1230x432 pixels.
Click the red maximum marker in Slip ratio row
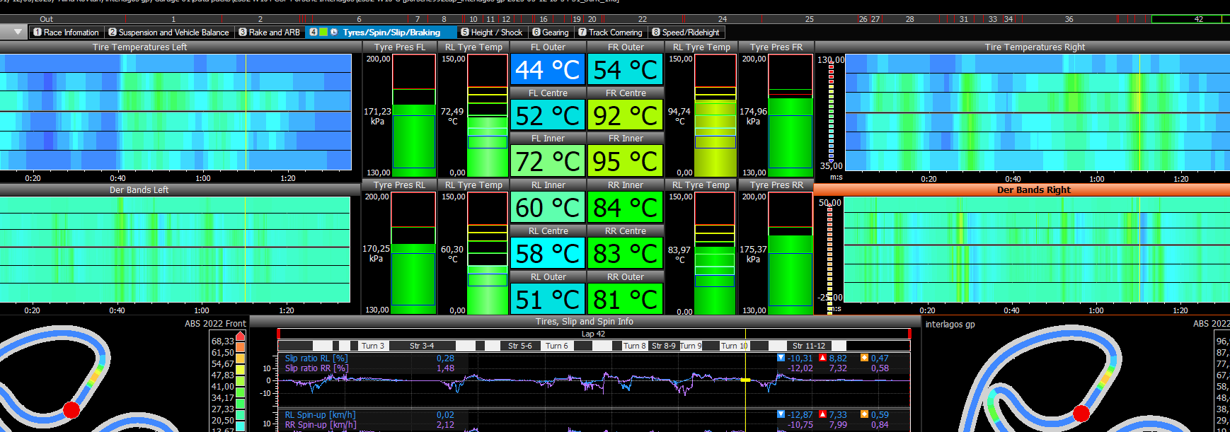pyautogui.click(x=822, y=358)
